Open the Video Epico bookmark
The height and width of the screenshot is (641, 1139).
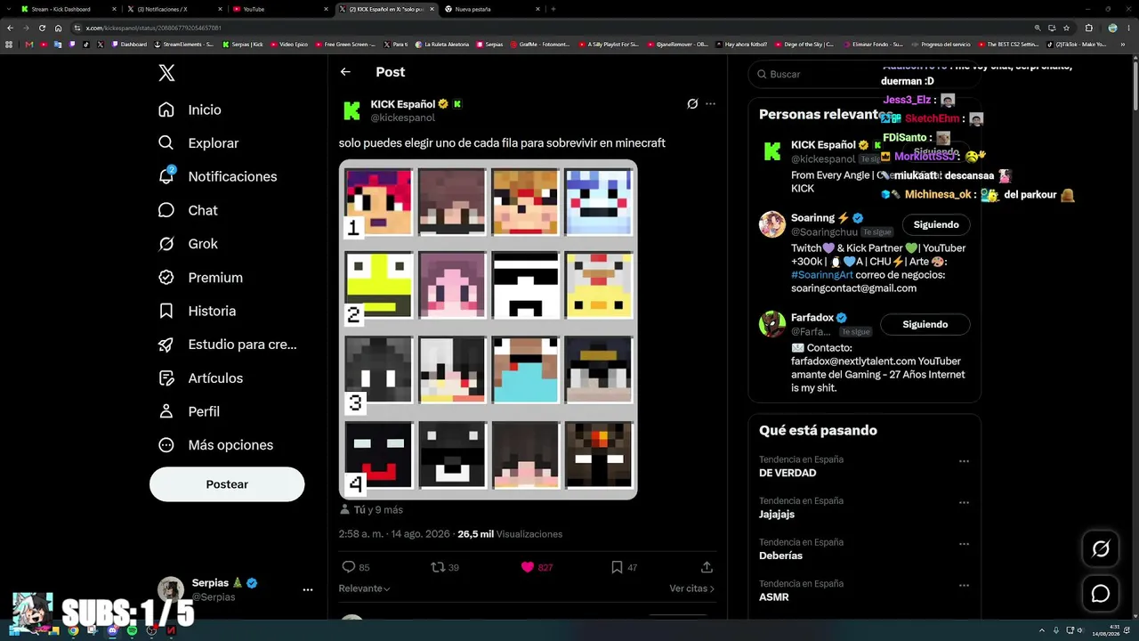pos(290,44)
